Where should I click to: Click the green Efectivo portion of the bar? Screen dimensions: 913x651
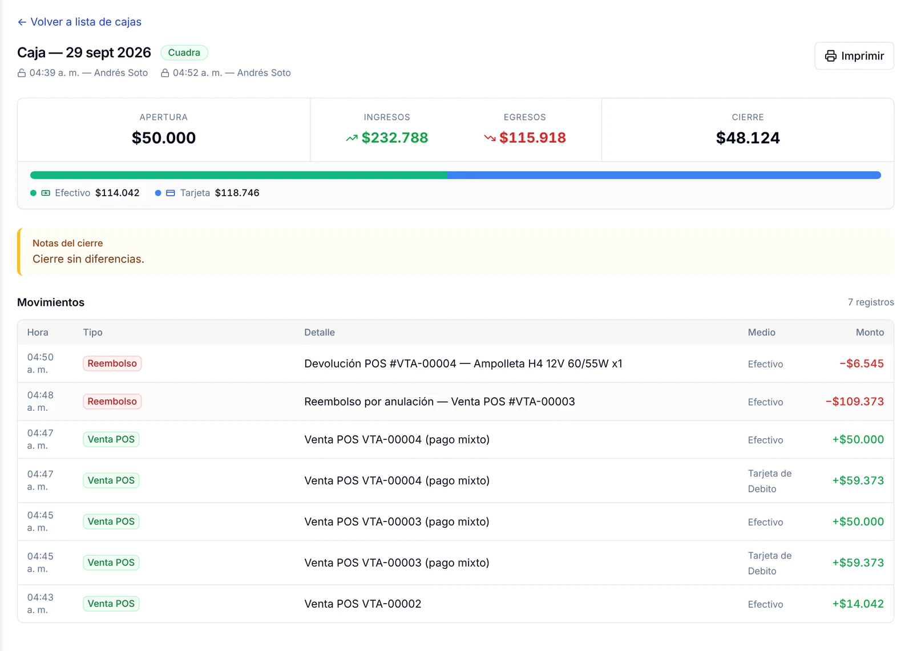click(x=239, y=175)
